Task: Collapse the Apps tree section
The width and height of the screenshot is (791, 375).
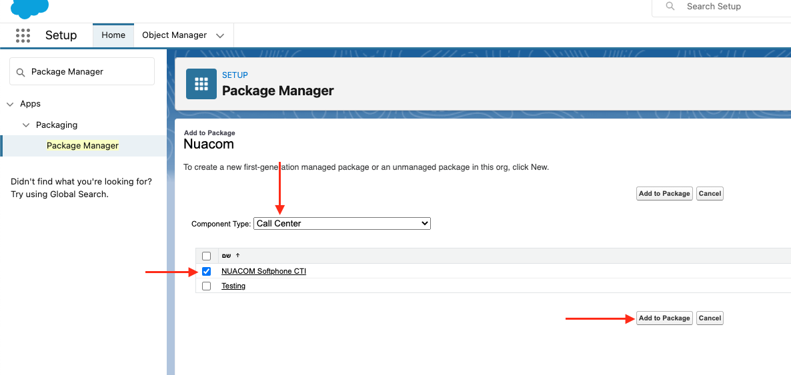Action: pos(9,104)
